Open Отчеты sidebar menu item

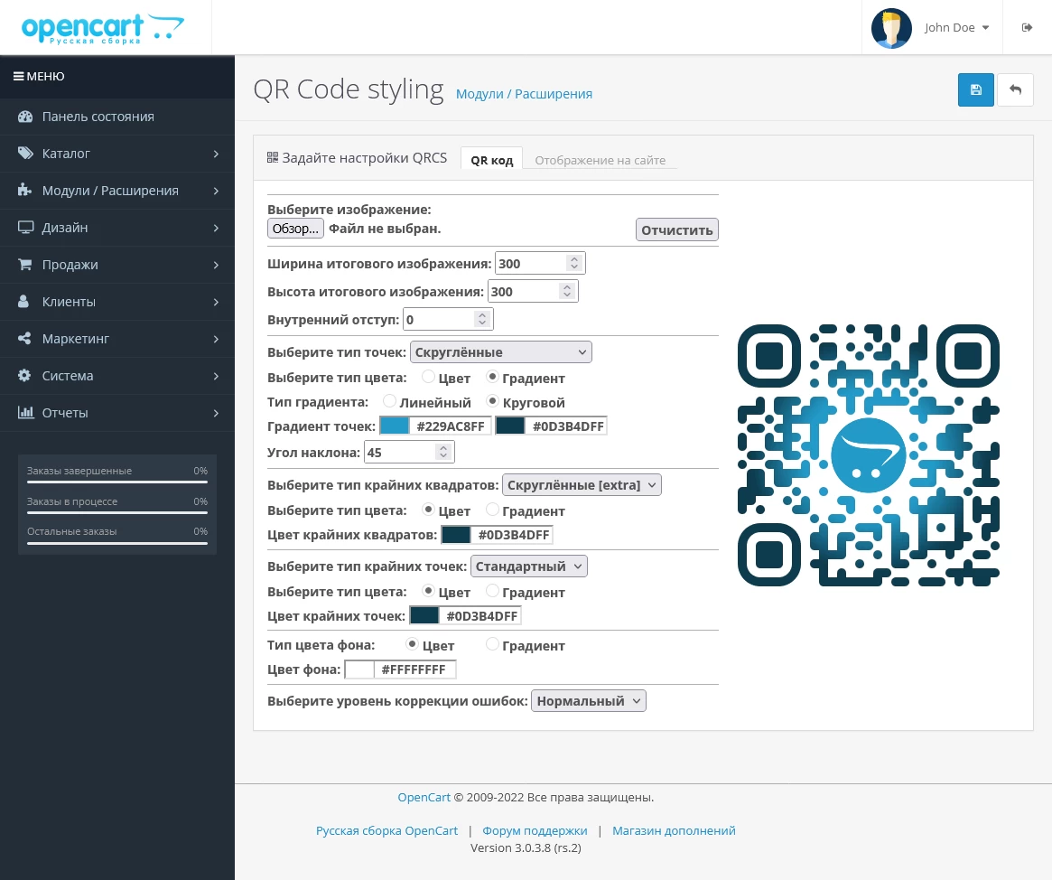pos(117,413)
